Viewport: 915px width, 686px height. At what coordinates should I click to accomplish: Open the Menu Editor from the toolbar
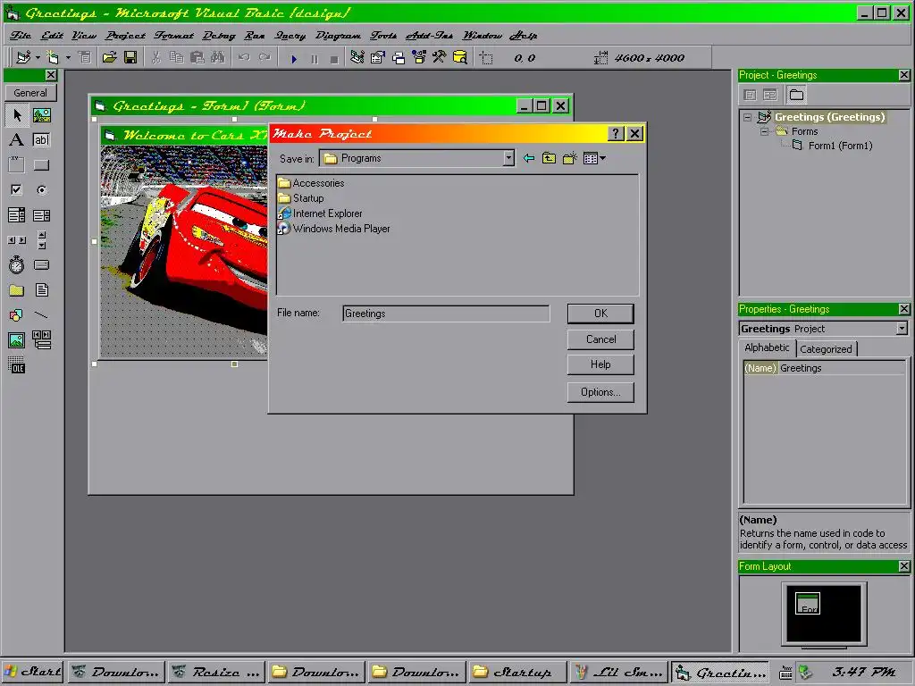click(85, 58)
